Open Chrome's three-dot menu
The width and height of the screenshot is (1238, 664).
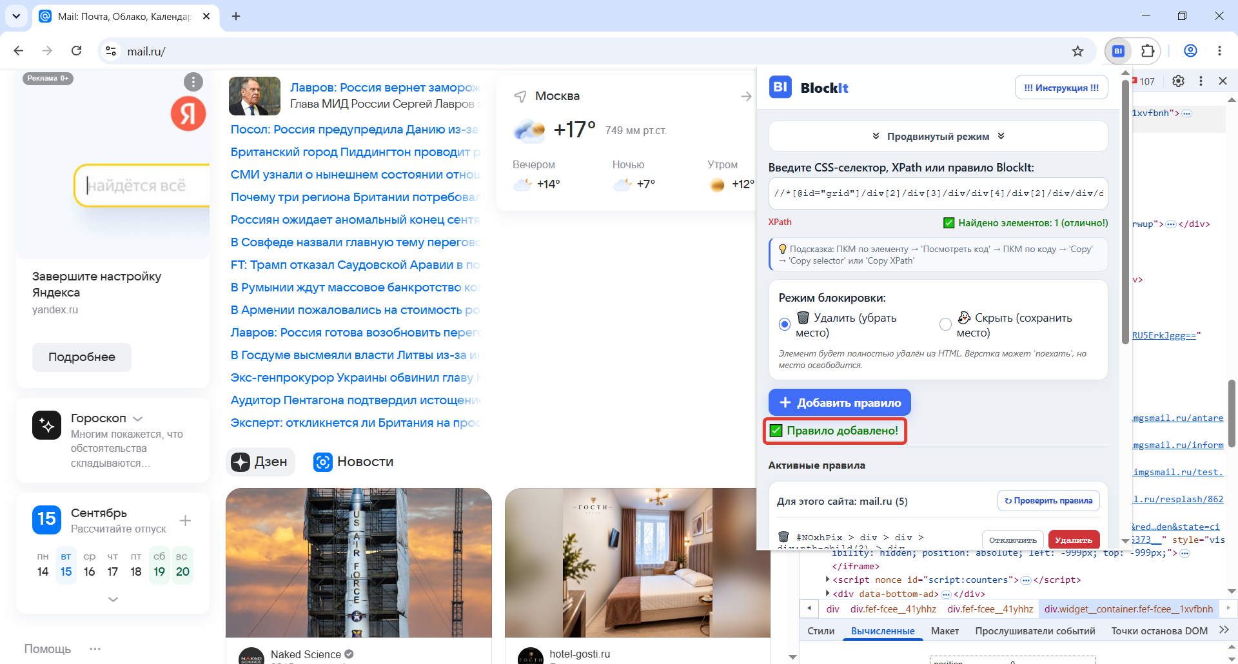pyautogui.click(x=1219, y=51)
